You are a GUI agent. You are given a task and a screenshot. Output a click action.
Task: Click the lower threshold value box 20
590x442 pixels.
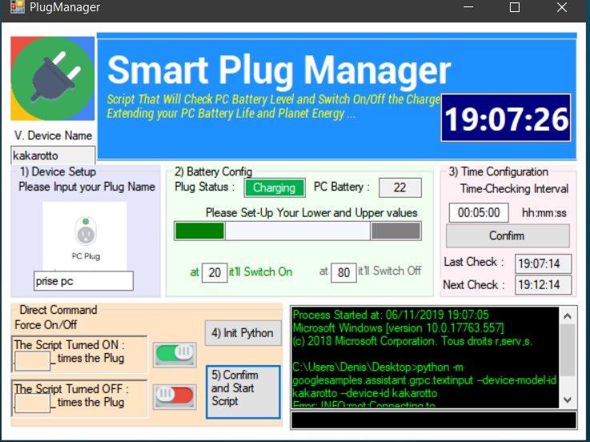coord(215,271)
